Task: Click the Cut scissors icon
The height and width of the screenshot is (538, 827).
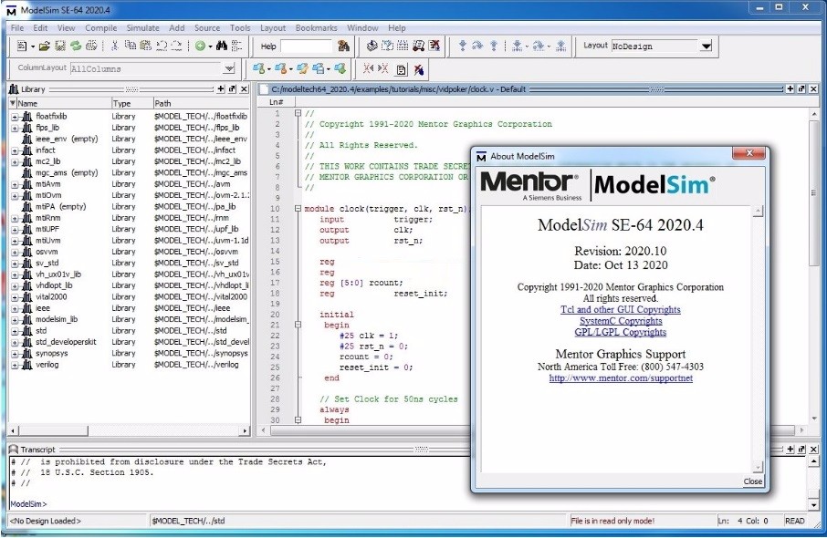Action: (x=115, y=46)
